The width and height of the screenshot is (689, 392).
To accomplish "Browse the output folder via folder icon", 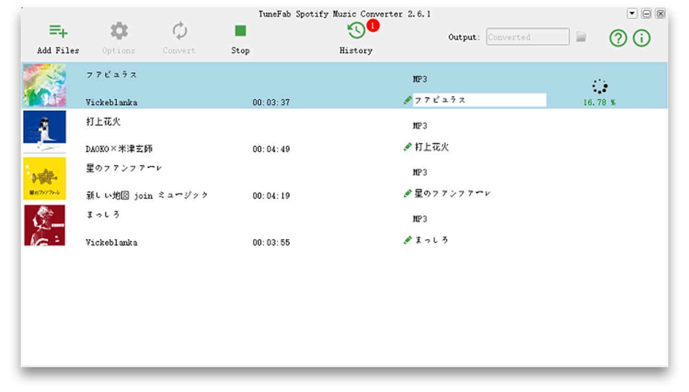I will click(x=581, y=36).
